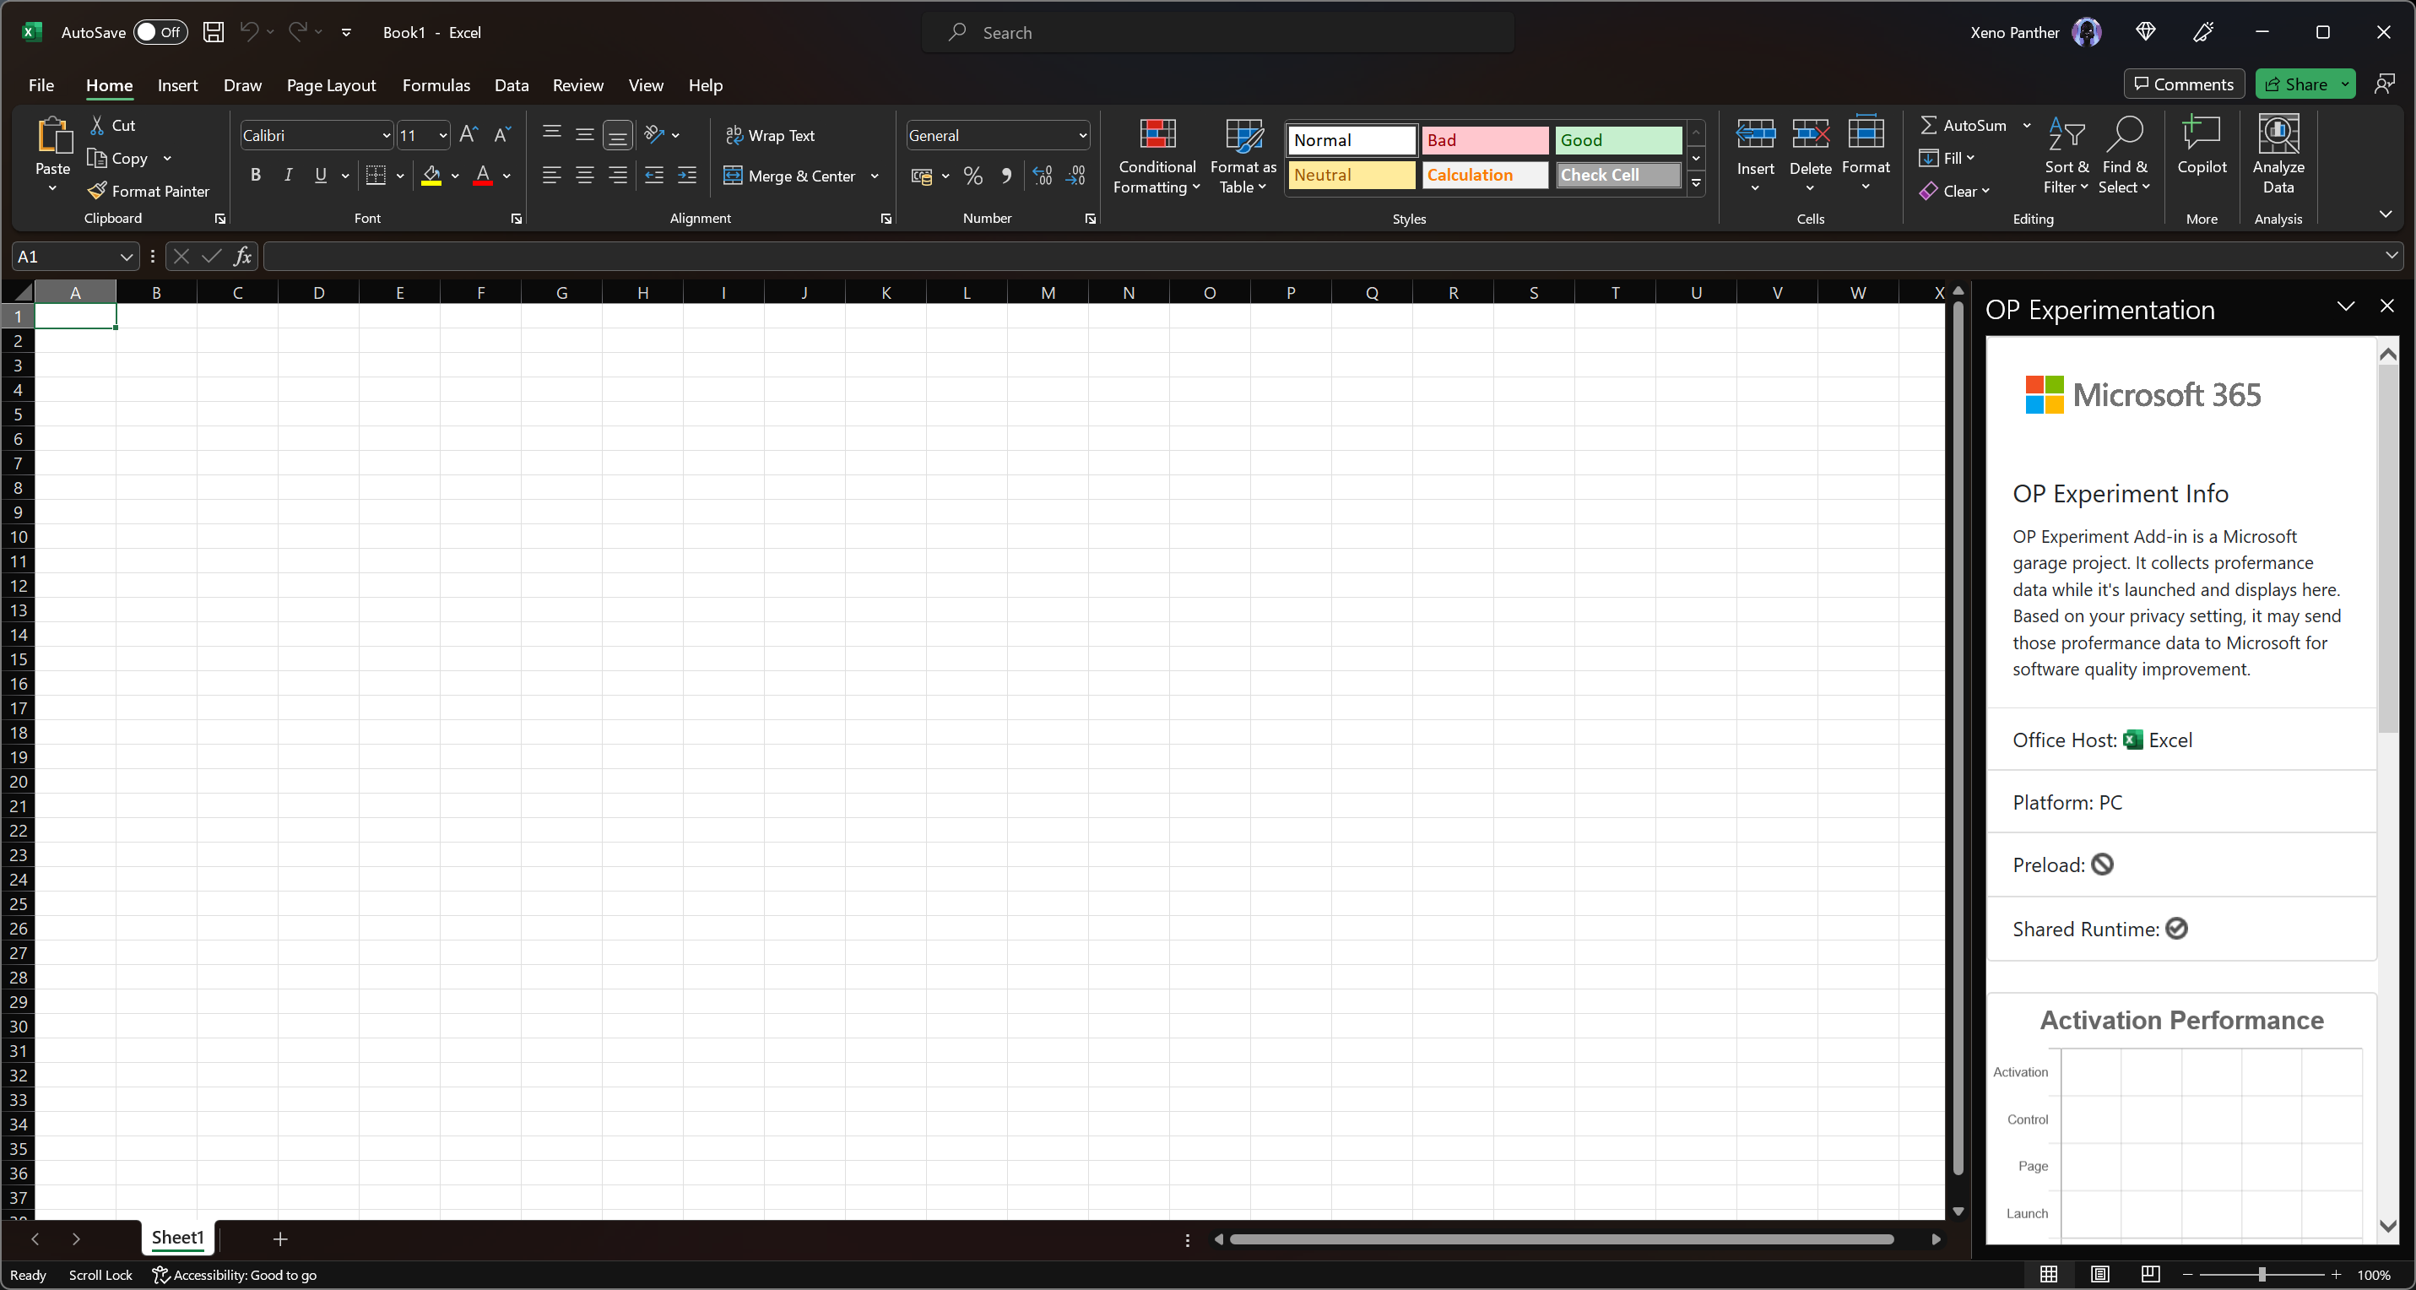The image size is (2416, 1290).
Task: Click the formula bar input field
Action: pos(1323,256)
